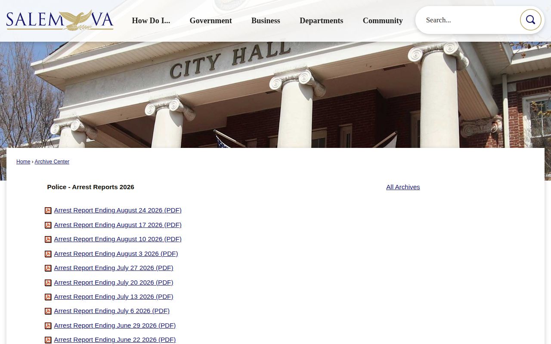Click PDF icon for June 29 2026 report
The width and height of the screenshot is (551, 344).
click(48, 326)
